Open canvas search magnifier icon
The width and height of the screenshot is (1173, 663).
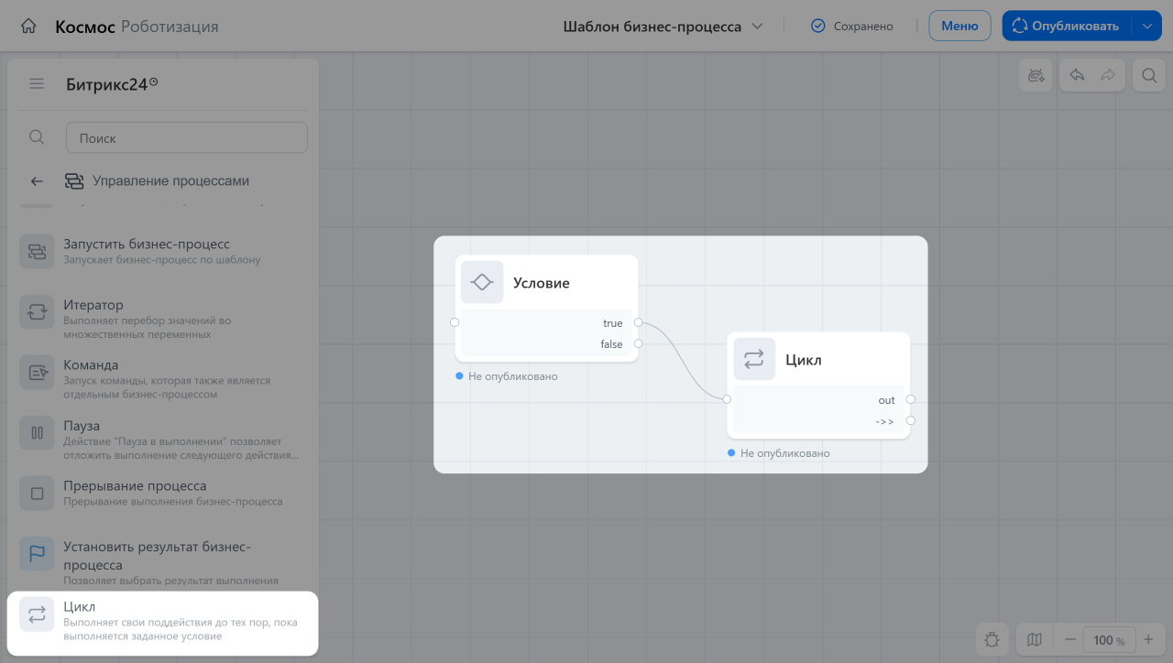click(1148, 75)
